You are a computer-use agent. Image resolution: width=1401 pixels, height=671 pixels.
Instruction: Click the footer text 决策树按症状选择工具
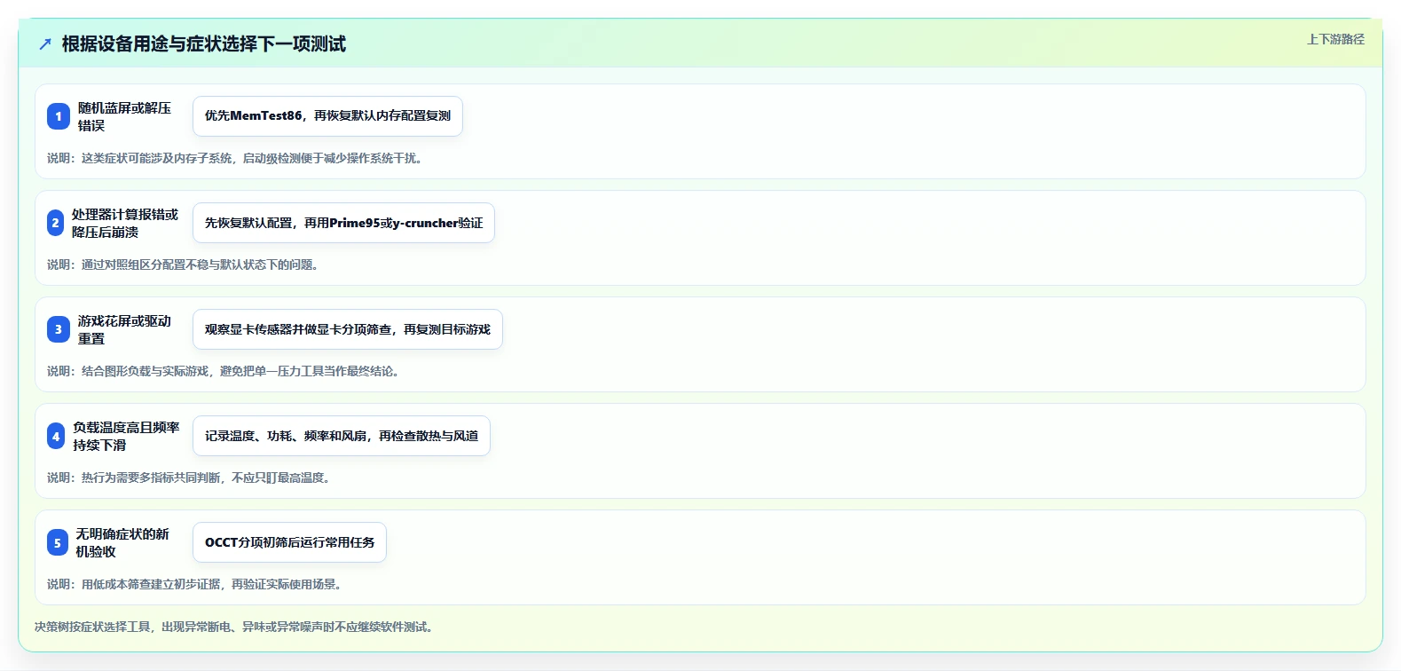coord(234,627)
